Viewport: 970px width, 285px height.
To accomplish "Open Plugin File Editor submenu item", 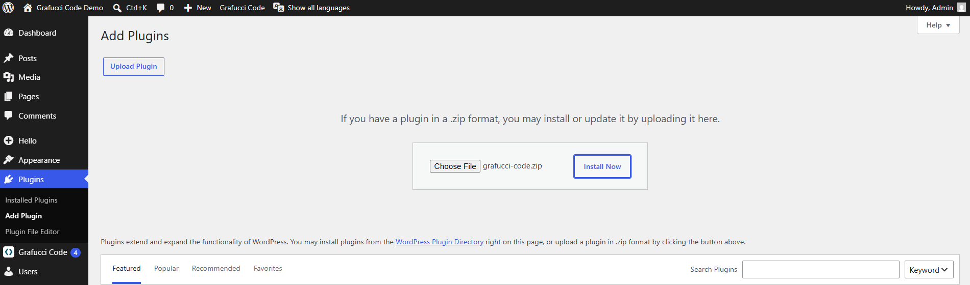I will 32,232.
